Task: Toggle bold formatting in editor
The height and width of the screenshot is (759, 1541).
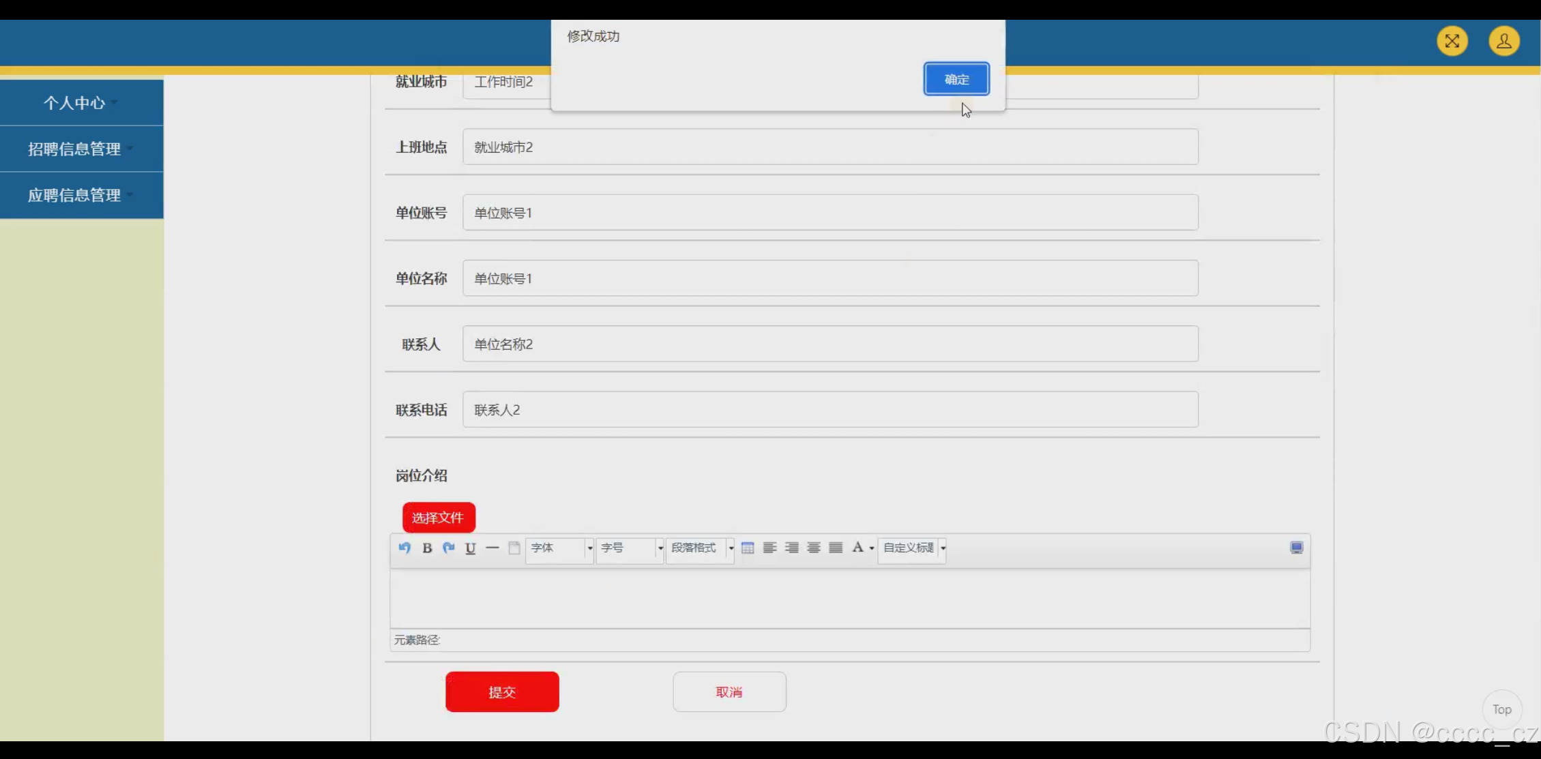Action: pos(427,548)
